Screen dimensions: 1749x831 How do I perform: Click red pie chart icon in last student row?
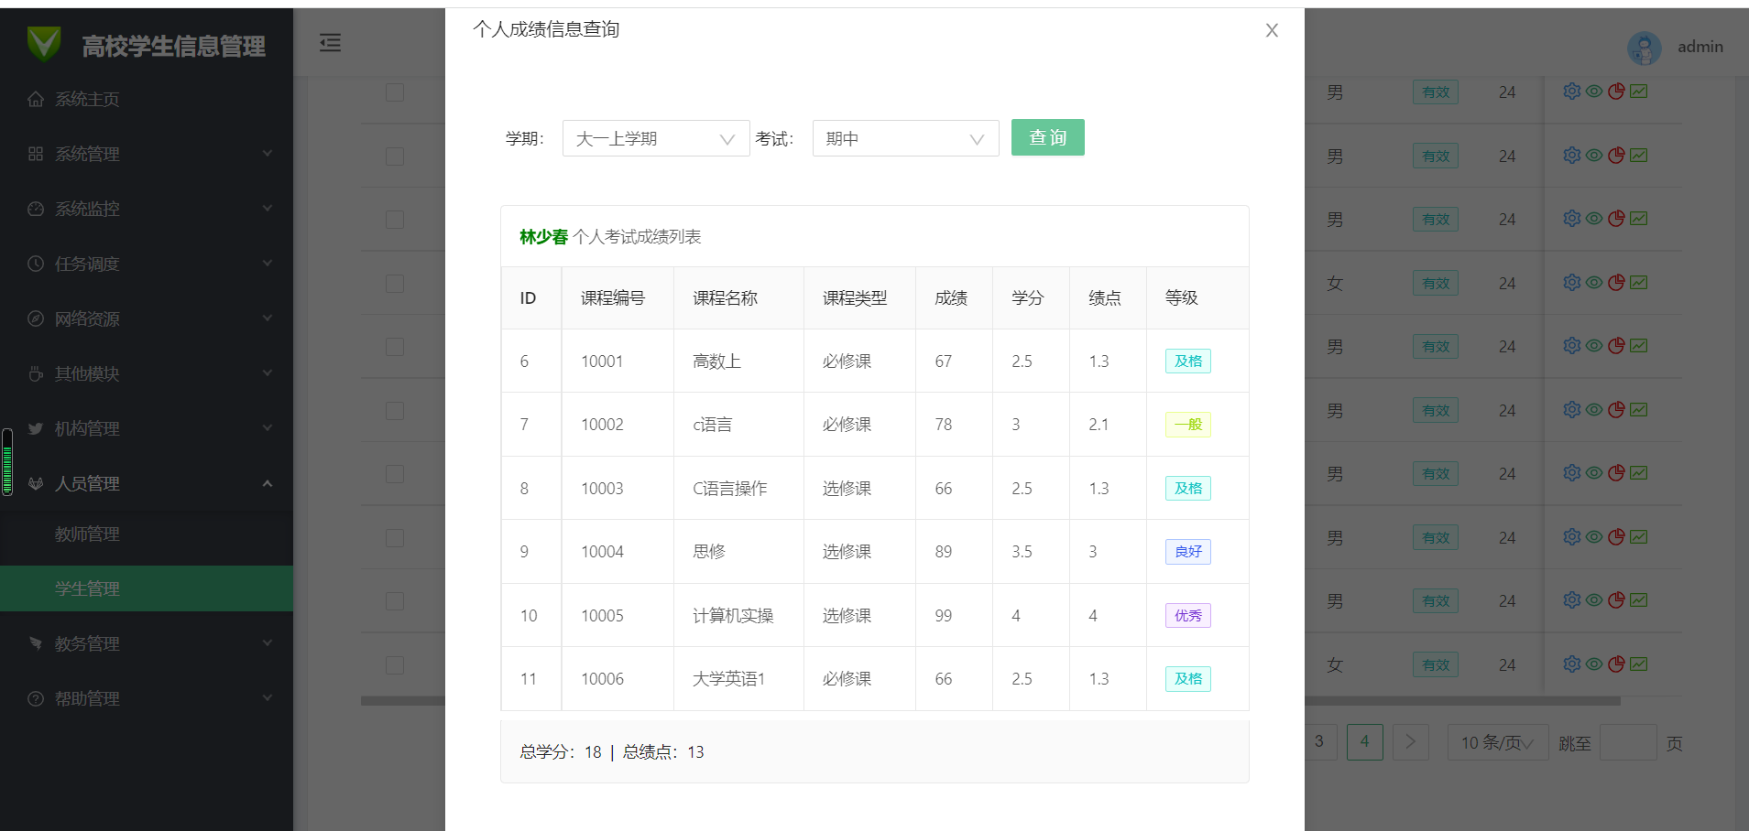tap(1616, 664)
